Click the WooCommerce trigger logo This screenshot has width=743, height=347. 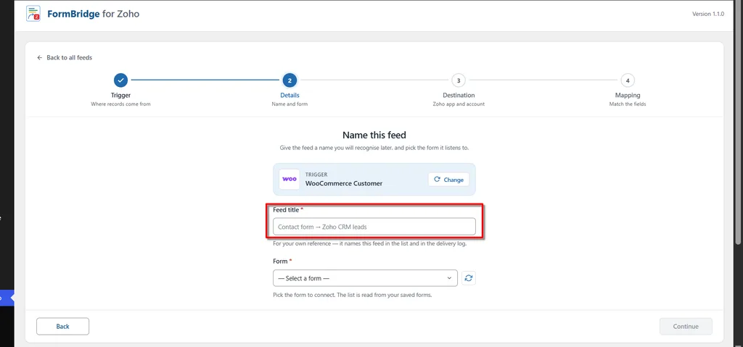[x=289, y=180]
